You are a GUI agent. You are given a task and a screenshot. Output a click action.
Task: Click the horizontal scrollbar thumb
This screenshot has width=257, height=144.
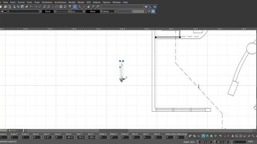click(x=114, y=130)
